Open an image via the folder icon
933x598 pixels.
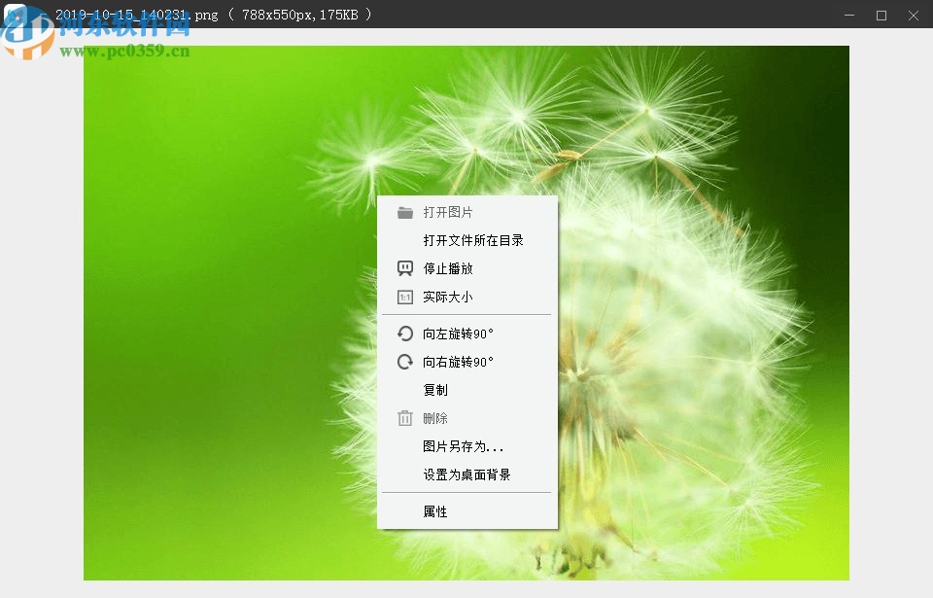click(404, 212)
